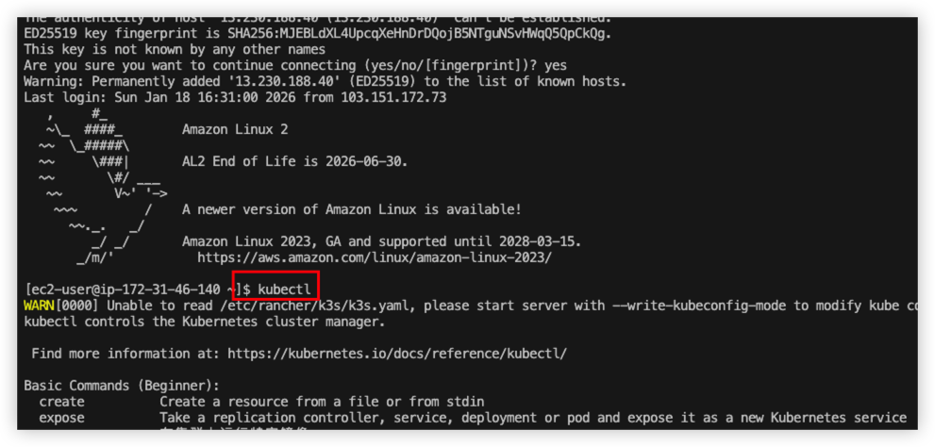
Task: Click the /etc/rancher/k3s/k3s.yaml file path
Action: (309, 305)
